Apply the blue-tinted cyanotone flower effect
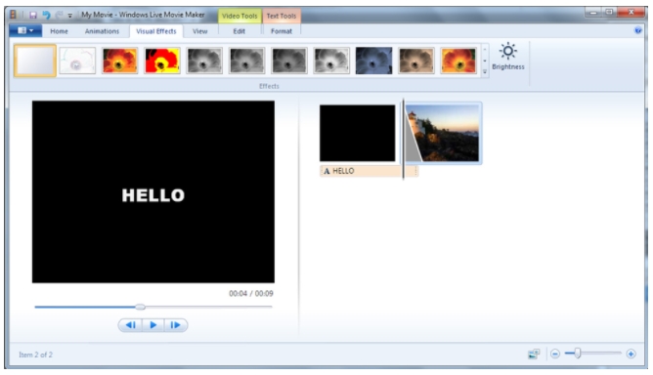The height and width of the screenshot is (375, 653). (374, 61)
